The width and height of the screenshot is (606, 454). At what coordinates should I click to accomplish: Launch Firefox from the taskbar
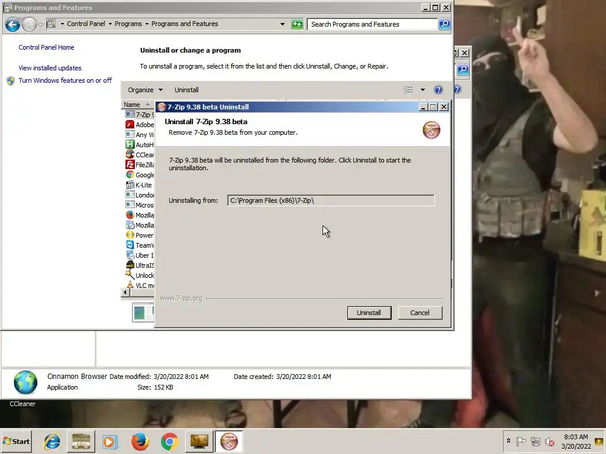(140, 441)
